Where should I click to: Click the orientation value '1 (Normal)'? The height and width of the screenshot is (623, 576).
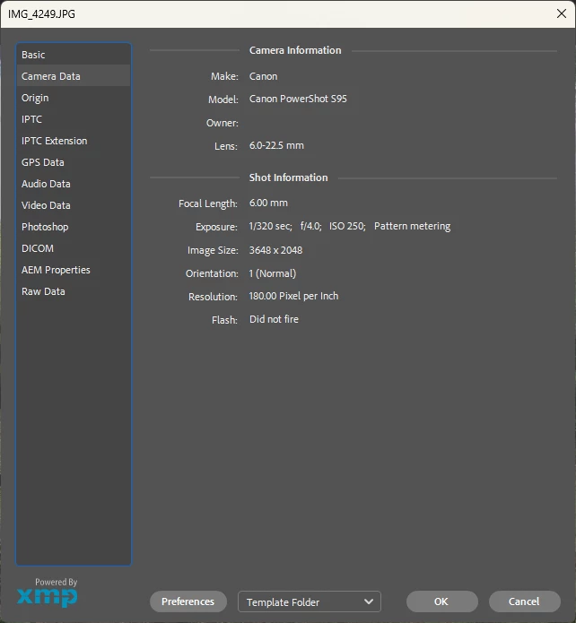(273, 273)
